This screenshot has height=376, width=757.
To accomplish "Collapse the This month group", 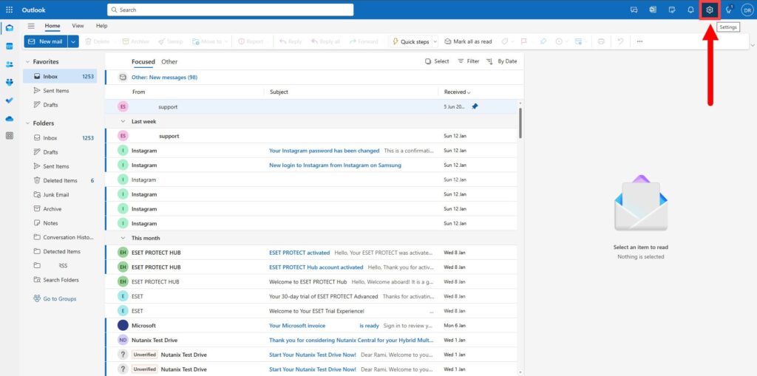I will [x=123, y=238].
